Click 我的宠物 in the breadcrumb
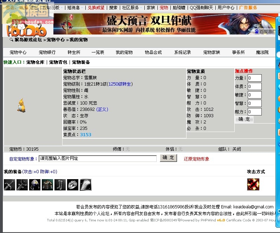280x233 pixels. tap(79, 40)
